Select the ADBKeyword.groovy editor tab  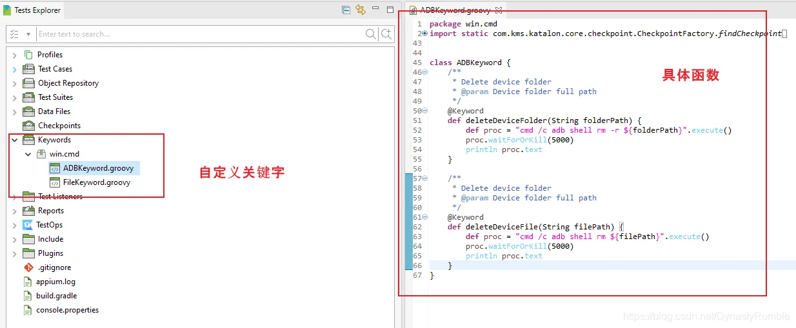[x=455, y=10]
